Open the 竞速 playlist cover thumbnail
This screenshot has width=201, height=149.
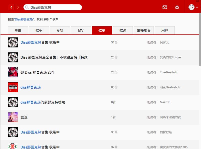click(13, 117)
